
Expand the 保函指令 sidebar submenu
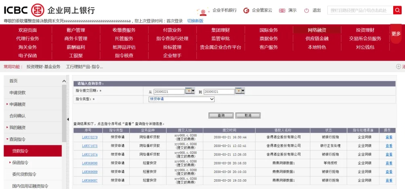coord(20,163)
